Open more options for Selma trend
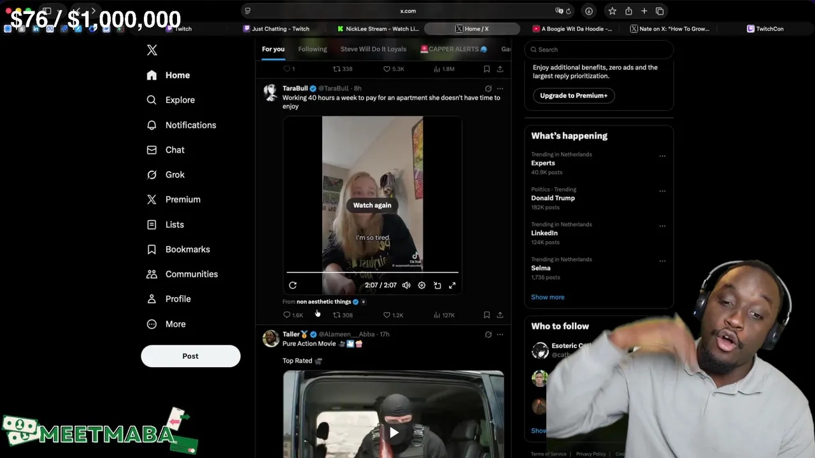This screenshot has width=815, height=458. click(x=662, y=261)
